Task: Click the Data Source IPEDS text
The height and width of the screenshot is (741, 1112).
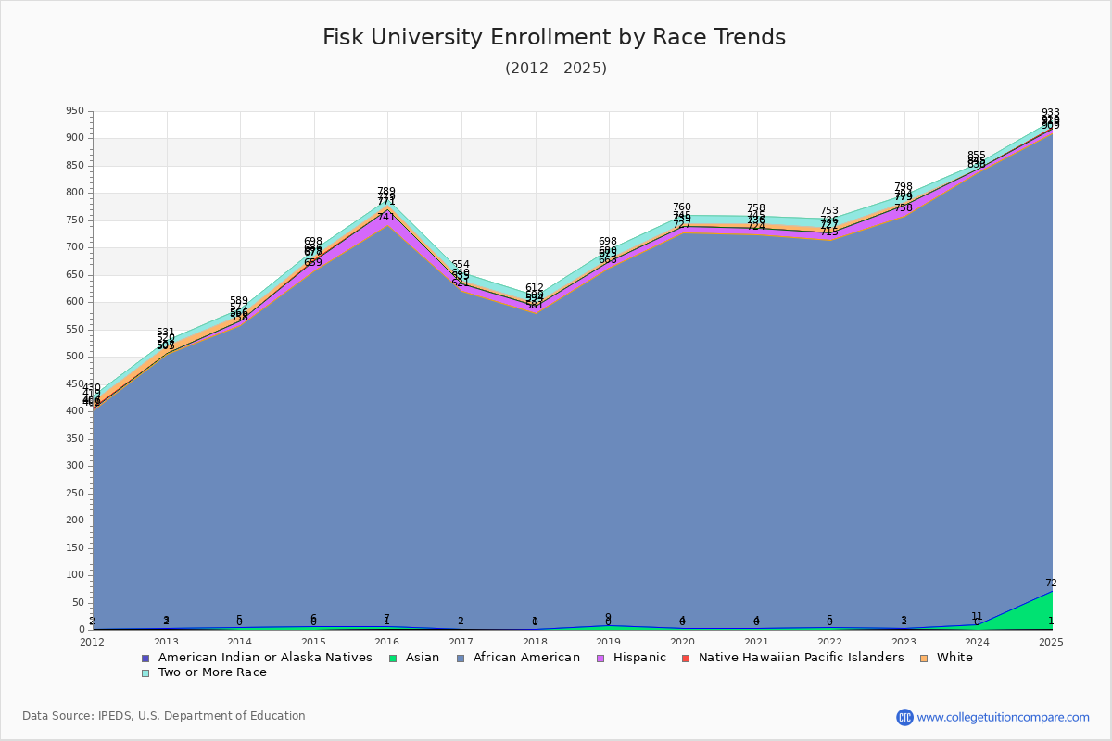Action: coord(164,716)
